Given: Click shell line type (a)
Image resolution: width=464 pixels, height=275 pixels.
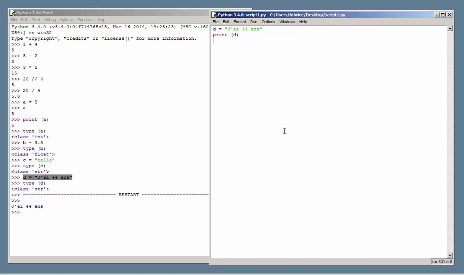Looking at the screenshot, I should point(28,131).
